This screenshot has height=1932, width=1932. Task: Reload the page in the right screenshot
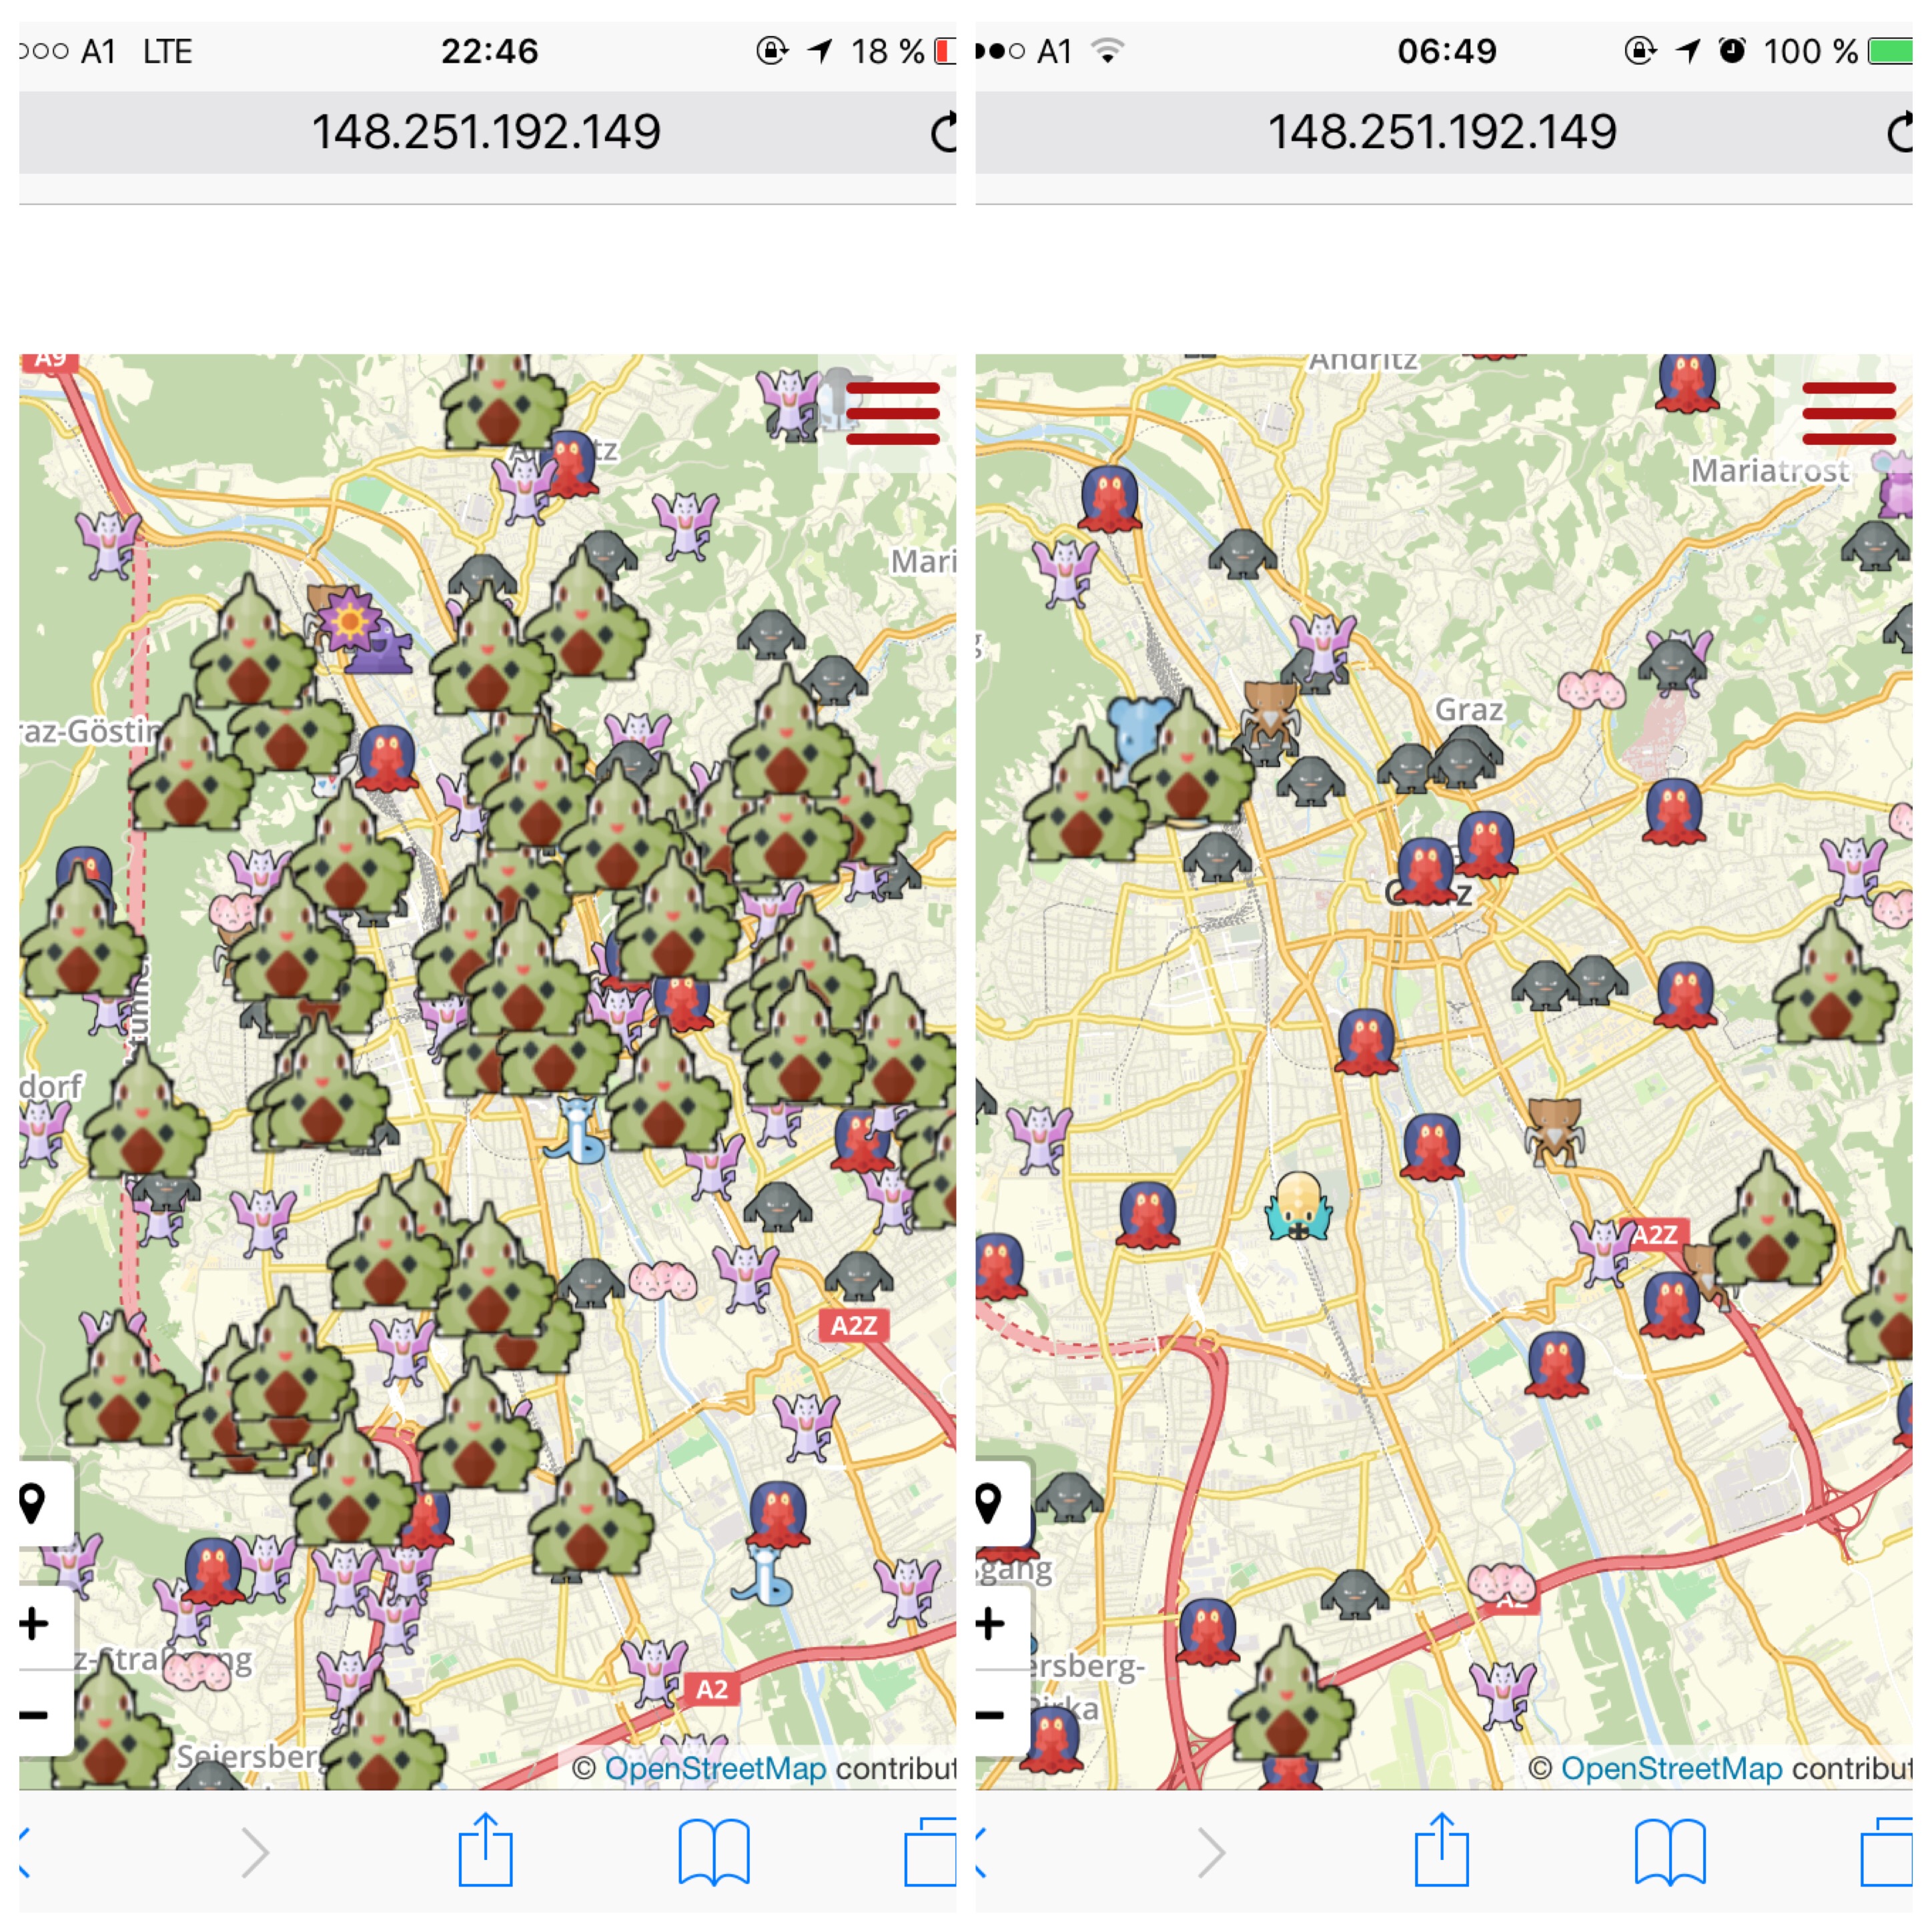(x=1899, y=132)
